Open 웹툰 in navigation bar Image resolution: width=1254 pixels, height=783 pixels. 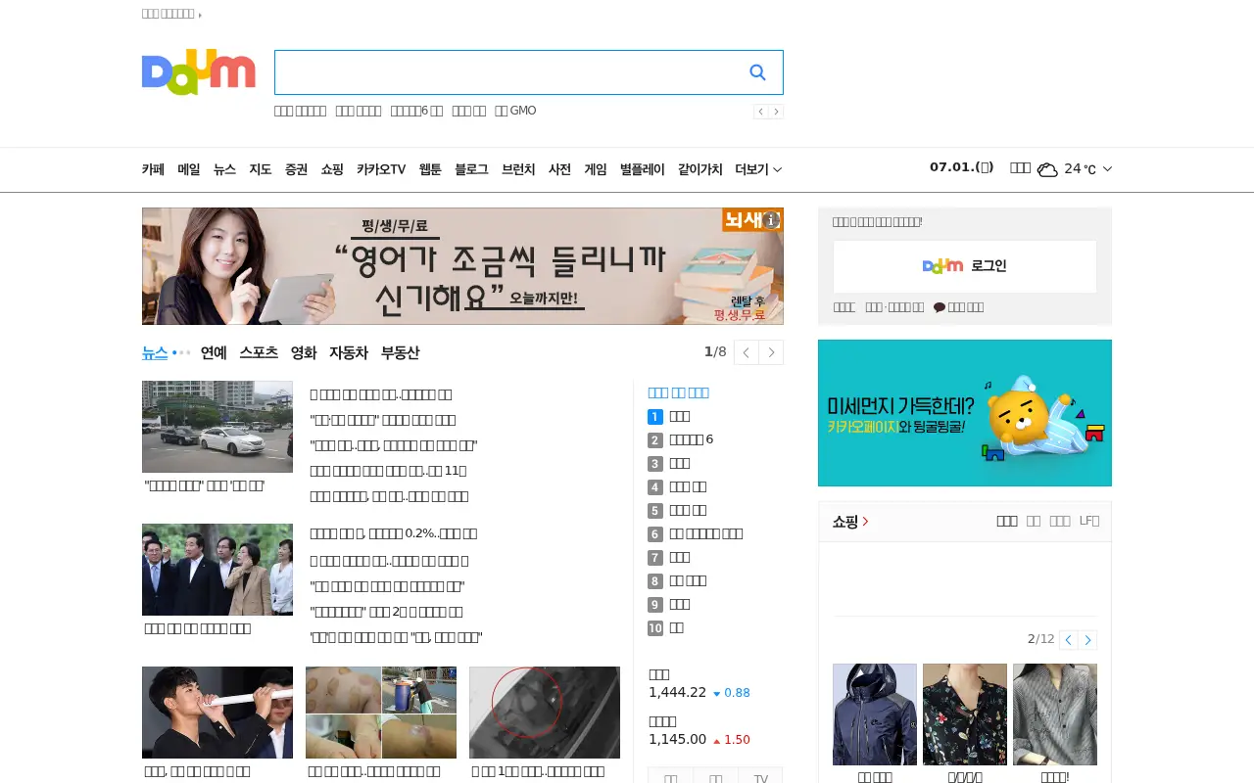(430, 169)
